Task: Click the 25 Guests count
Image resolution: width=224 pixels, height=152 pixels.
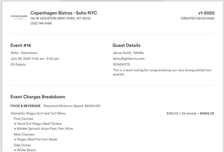Action: pyautogui.click(x=18, y=64)
